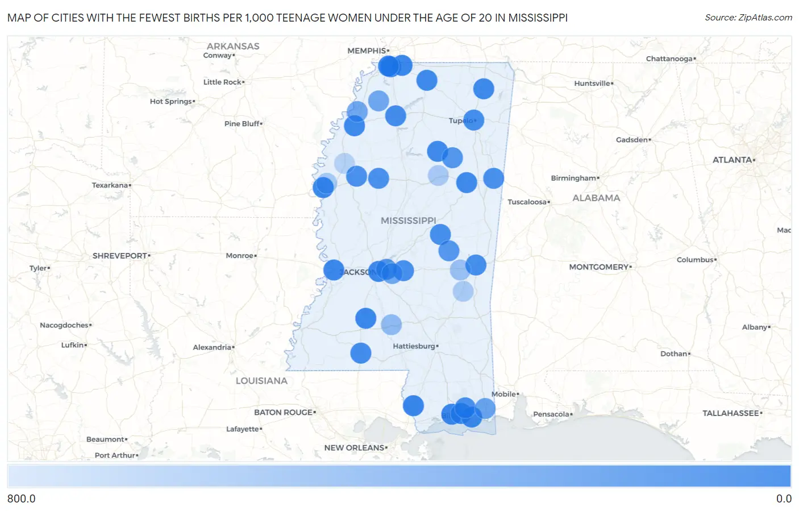Click the map title heading text

click(x=288, y=18)
